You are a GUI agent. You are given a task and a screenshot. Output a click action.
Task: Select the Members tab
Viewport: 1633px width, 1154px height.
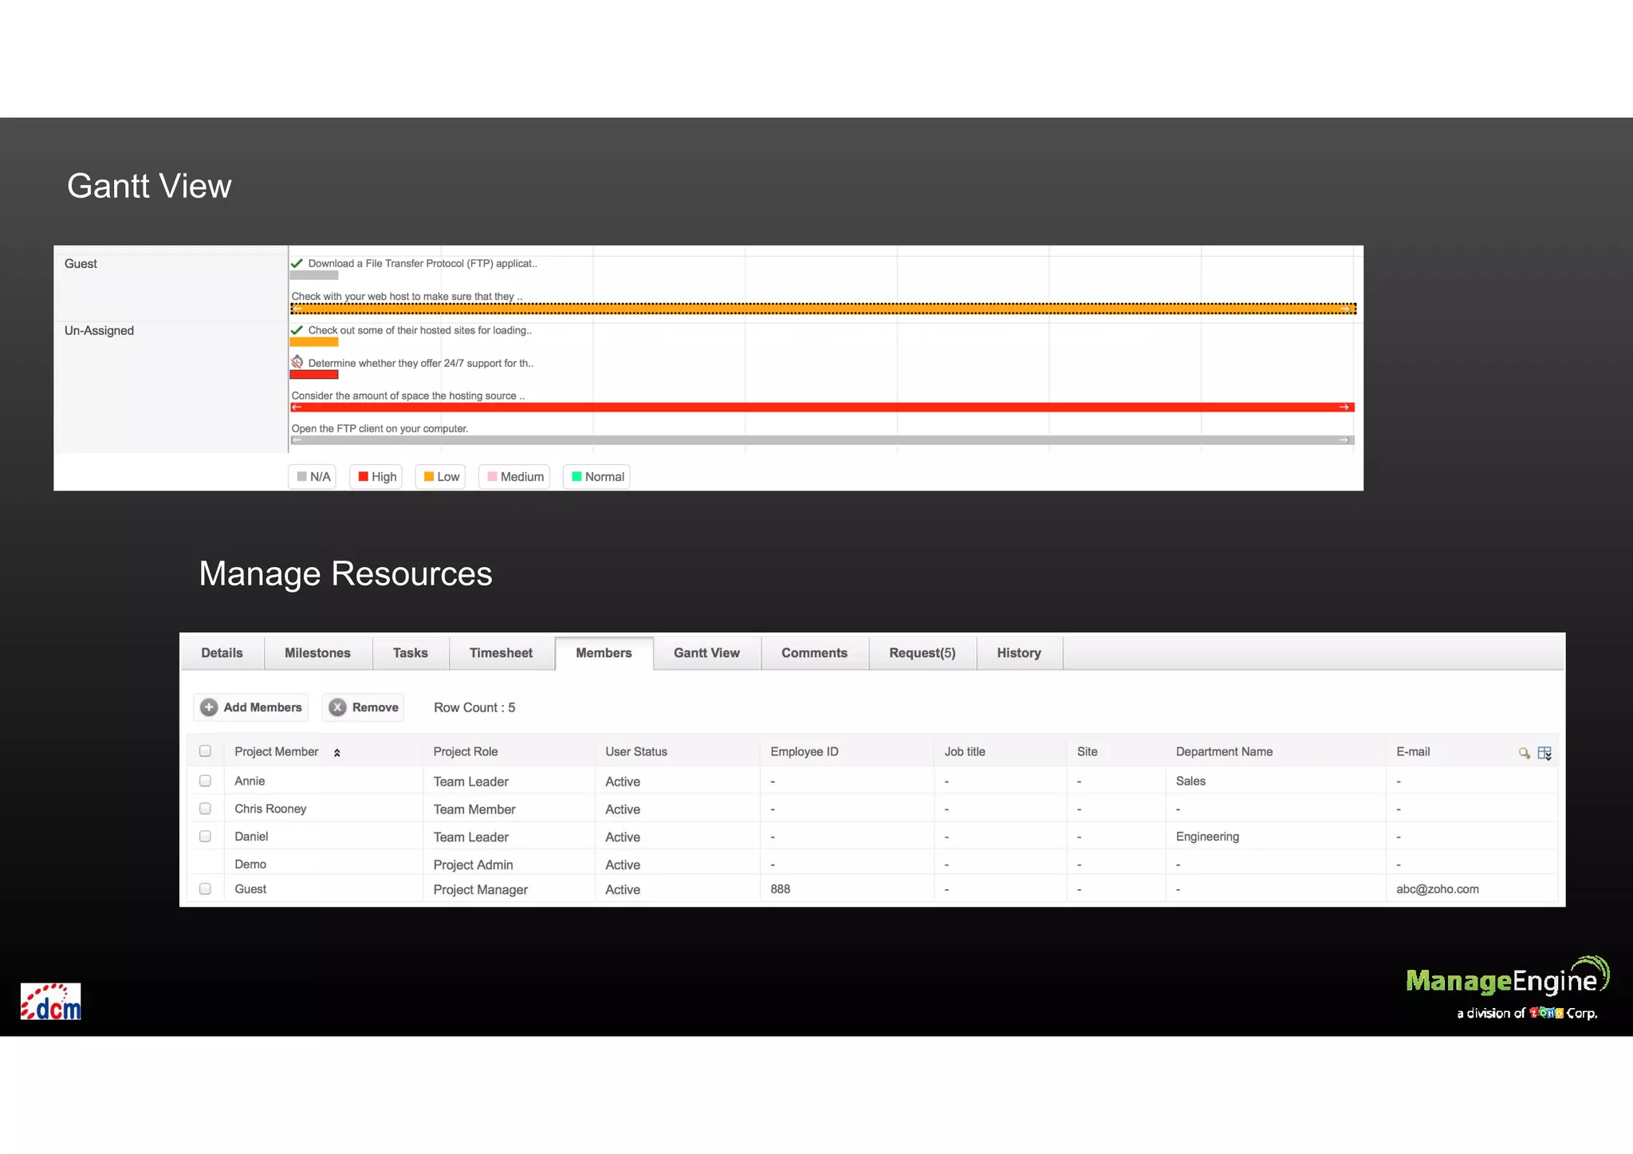pyautogui.click(x=604, y=653)
